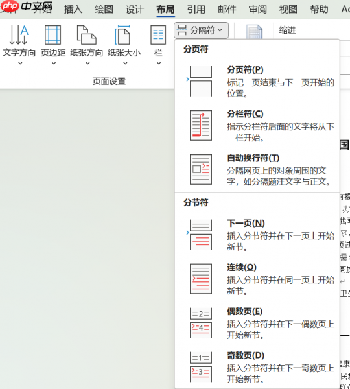Screen dimensions: 350x389
Task: Switch to the 视图 tab
Action: point(288,10)
